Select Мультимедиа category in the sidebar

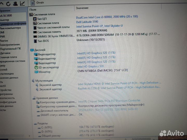(x=7, y=74)
